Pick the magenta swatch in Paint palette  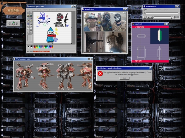[x=51, y=48]
